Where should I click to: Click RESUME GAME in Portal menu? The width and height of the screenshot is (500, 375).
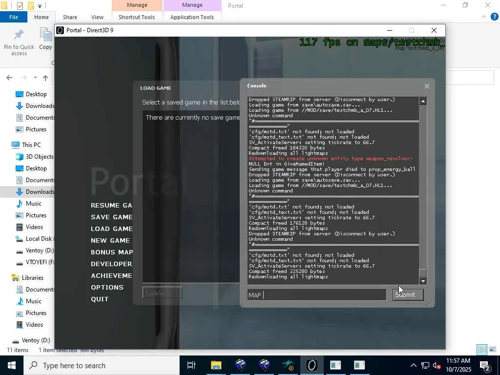[x=111, y=206]
